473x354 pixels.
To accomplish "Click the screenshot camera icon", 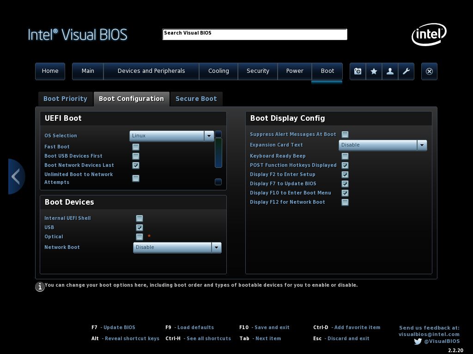I will click(358, 71).
